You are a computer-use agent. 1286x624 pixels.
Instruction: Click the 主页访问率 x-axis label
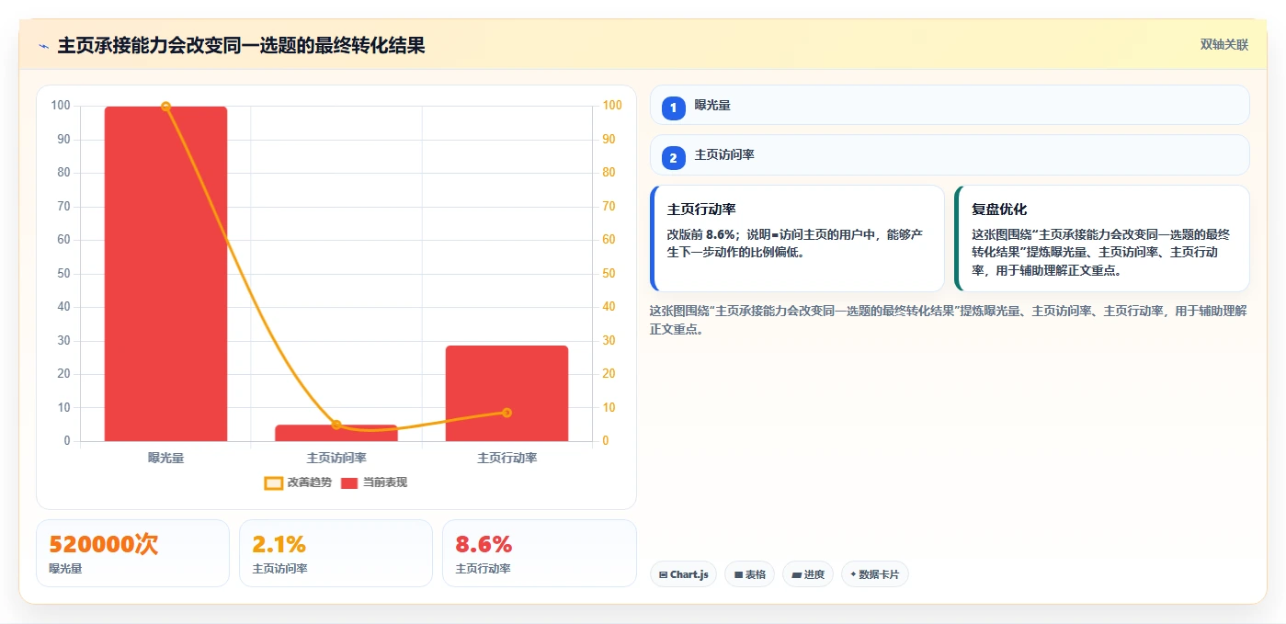(x=336, y=458)
